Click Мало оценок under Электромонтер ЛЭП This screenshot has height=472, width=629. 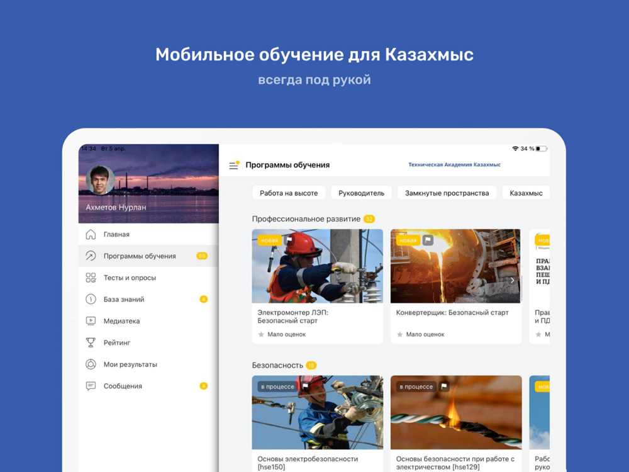(x=286, y=334)
